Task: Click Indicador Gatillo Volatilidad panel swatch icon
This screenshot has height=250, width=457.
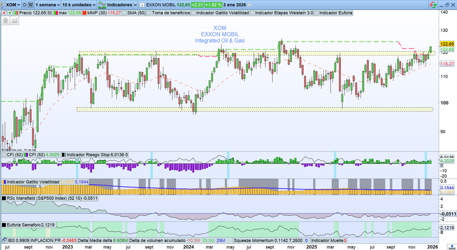Action: coord(4,182)
